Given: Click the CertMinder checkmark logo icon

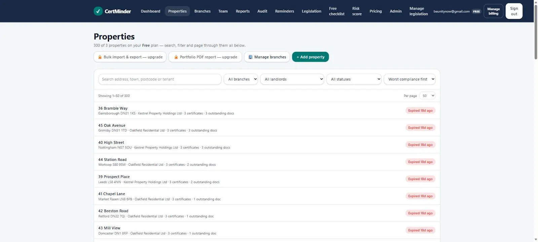Looking at the screenshot, I should point(98,11).
